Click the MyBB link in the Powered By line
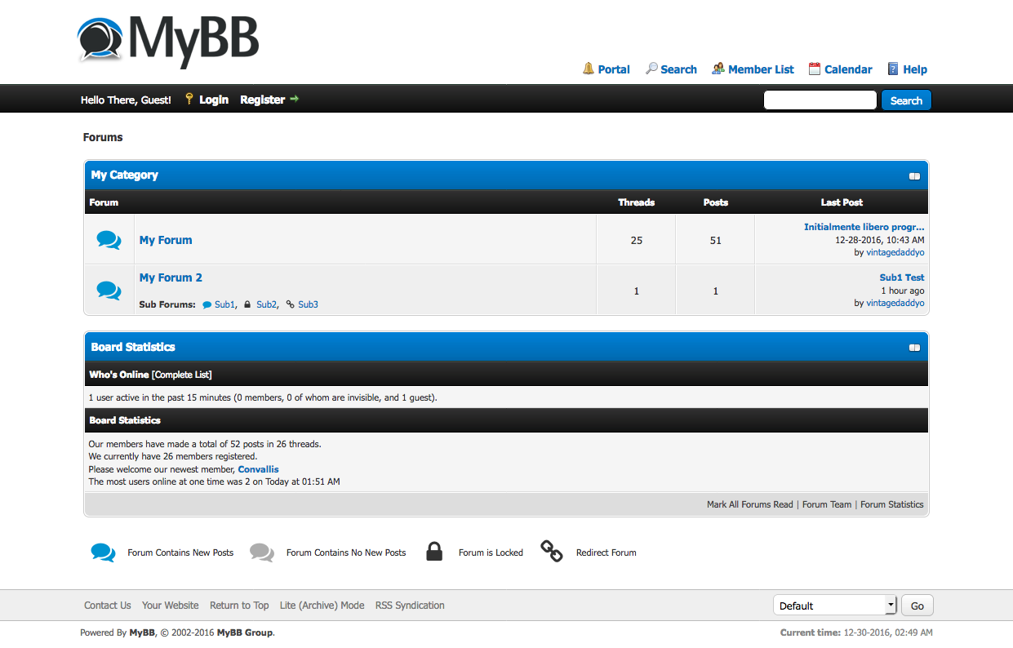The image size is (1013, 648). pyautogui.click(x=142, y=632)
